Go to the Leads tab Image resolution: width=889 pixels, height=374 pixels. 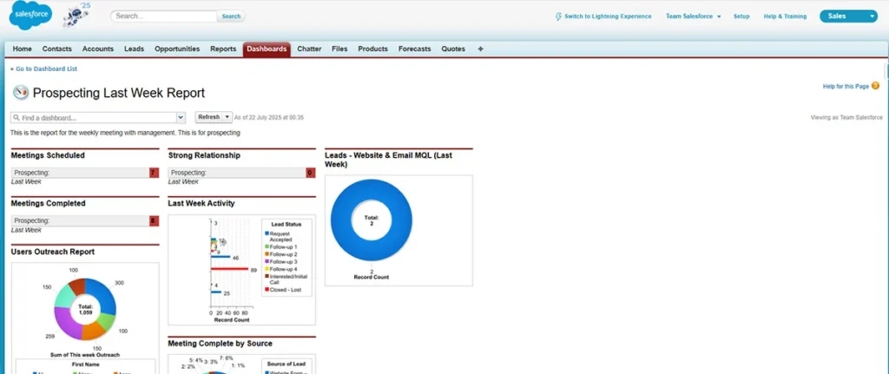(x=134, y=49)
